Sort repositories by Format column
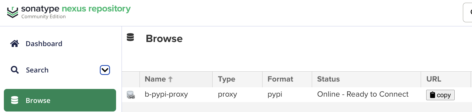472x112 pixels. (280, 79)
